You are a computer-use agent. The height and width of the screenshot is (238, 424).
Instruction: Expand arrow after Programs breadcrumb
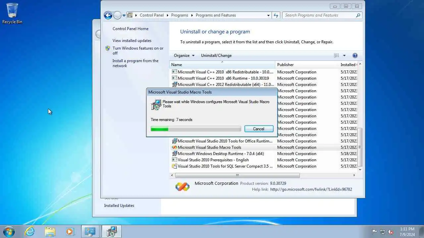192,15
